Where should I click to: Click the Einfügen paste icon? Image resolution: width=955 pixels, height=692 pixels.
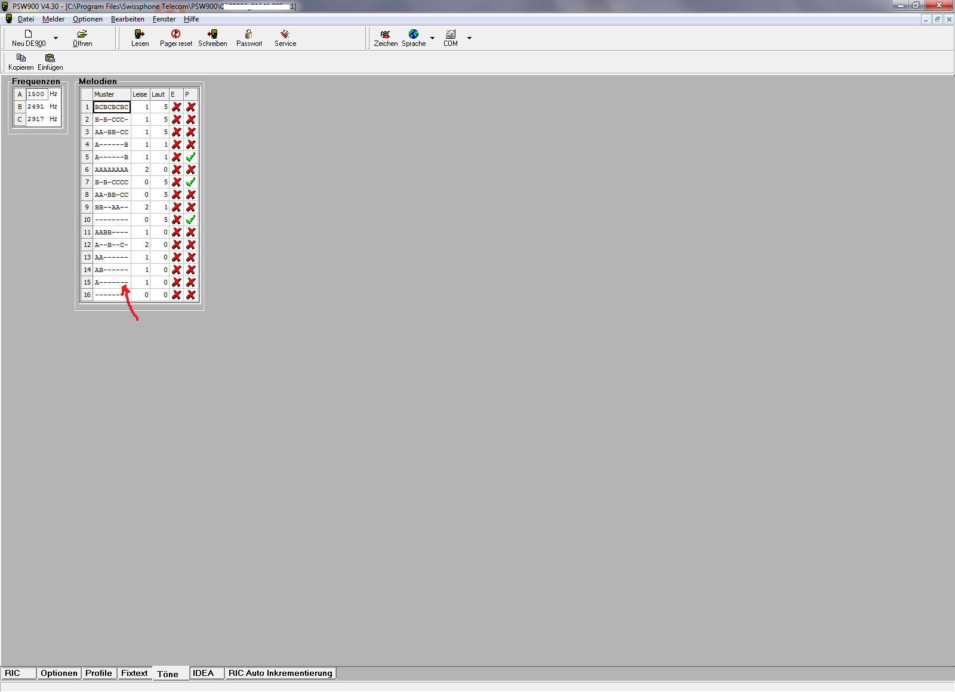50,58
